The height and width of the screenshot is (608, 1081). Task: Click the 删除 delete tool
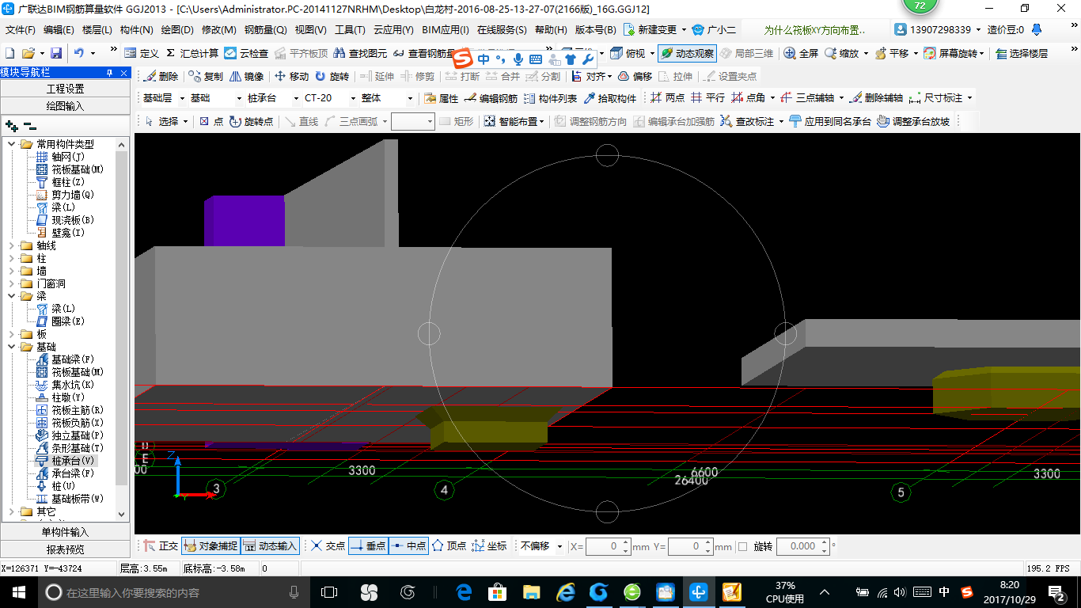tap(161, 77)
